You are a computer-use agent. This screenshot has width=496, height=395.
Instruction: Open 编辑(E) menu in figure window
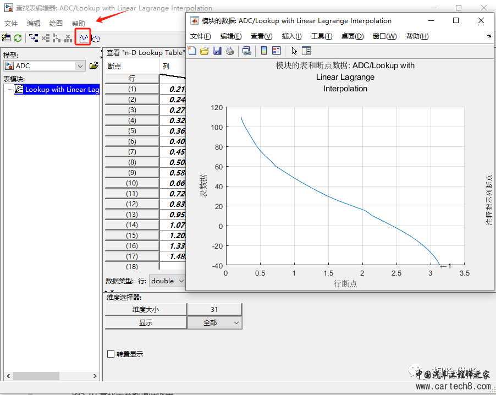point(231,36)
